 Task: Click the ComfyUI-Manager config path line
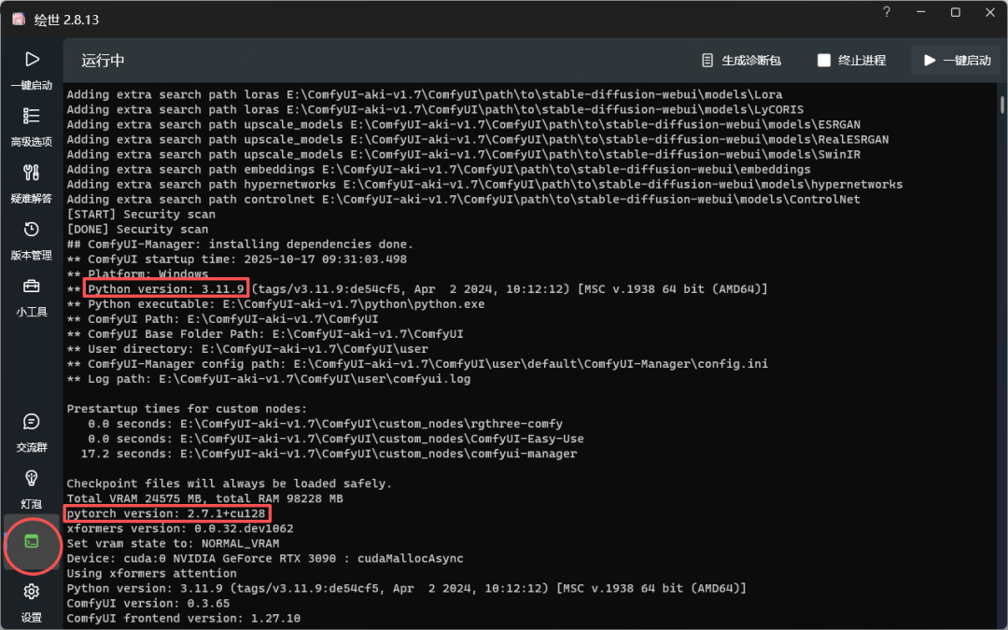coord(417,364)
